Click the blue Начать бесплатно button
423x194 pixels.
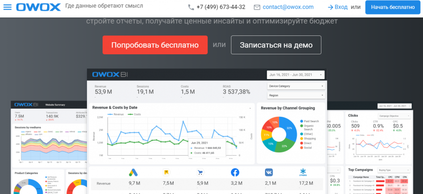pyautogui.click(x=393, y=7)
